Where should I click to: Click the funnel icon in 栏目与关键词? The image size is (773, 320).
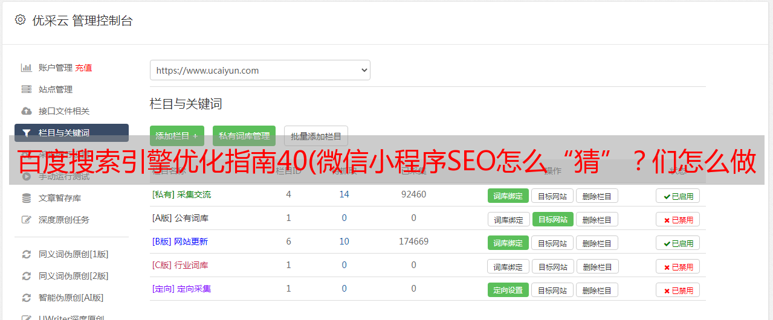tap(26, 133)
